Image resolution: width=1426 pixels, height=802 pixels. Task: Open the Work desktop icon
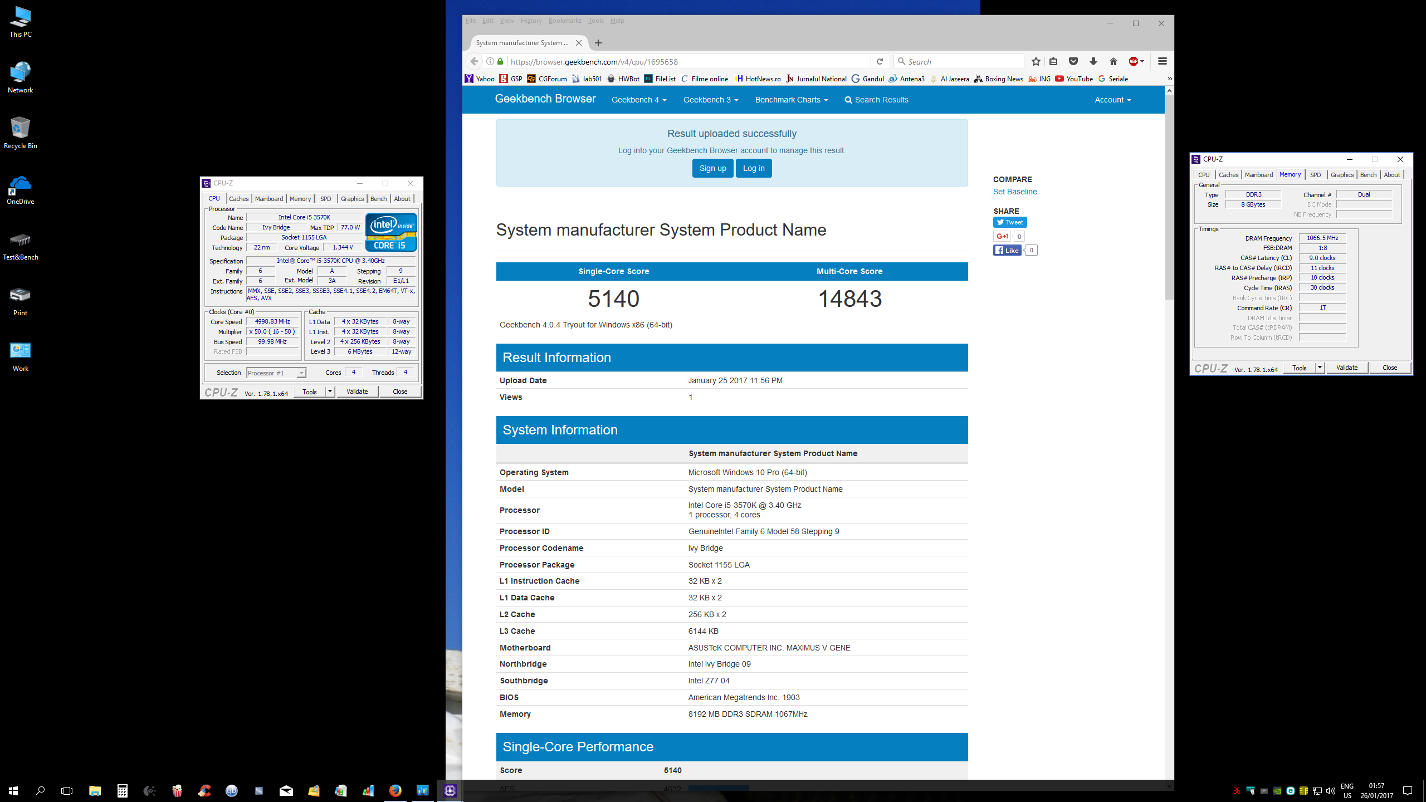point(20,356)
